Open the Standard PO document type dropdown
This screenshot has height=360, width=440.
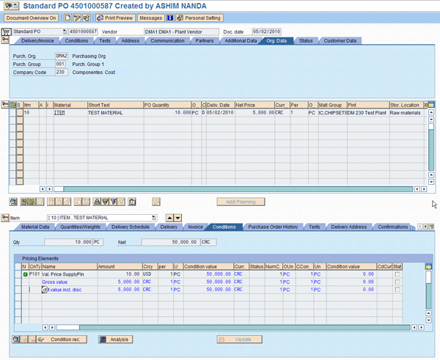pos(64,32)
